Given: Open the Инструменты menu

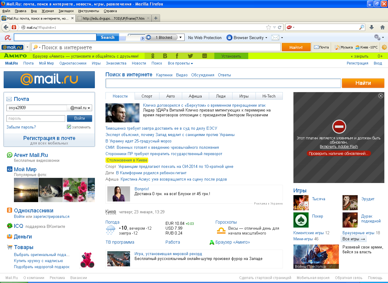Looking at the screenshot, I should [89, 11].
